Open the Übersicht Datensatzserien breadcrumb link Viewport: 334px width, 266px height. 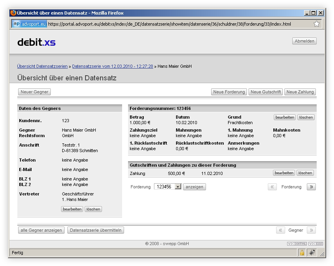(x=43, y=66)
